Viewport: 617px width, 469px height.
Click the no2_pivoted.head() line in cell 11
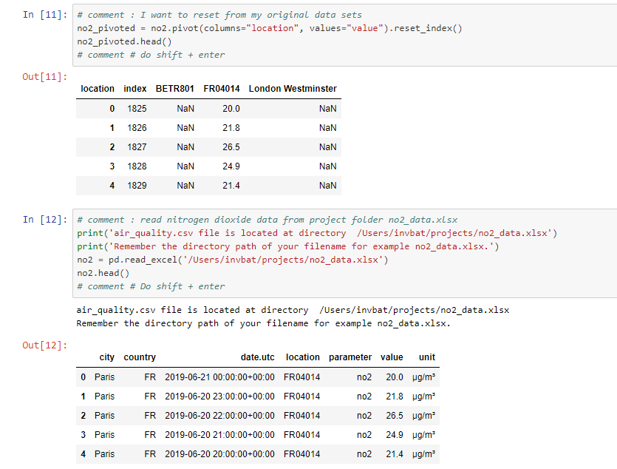click(x=124, y=41)
